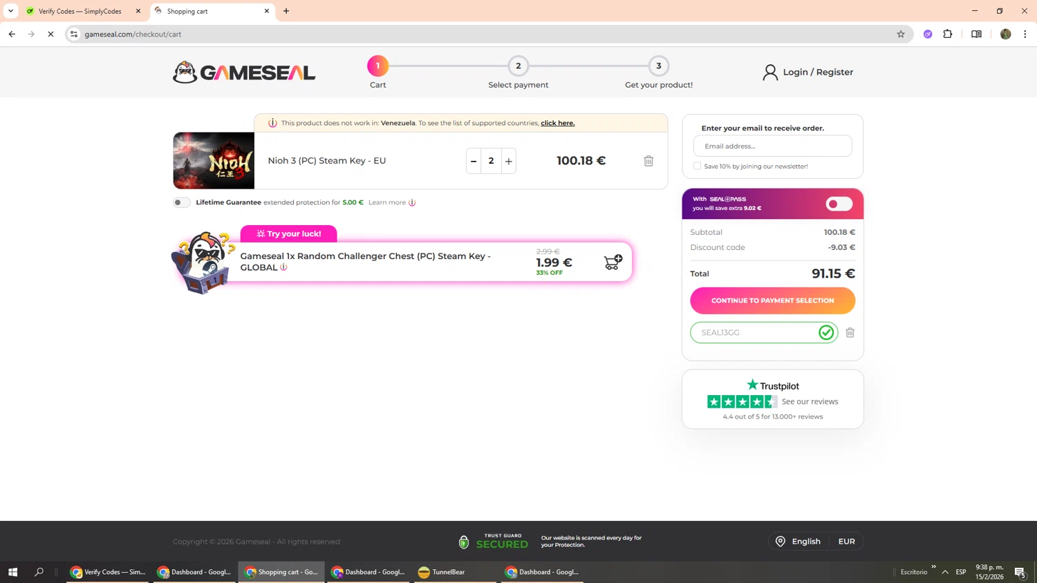Click the 'click here.' supported countries link

pos(557,123)
